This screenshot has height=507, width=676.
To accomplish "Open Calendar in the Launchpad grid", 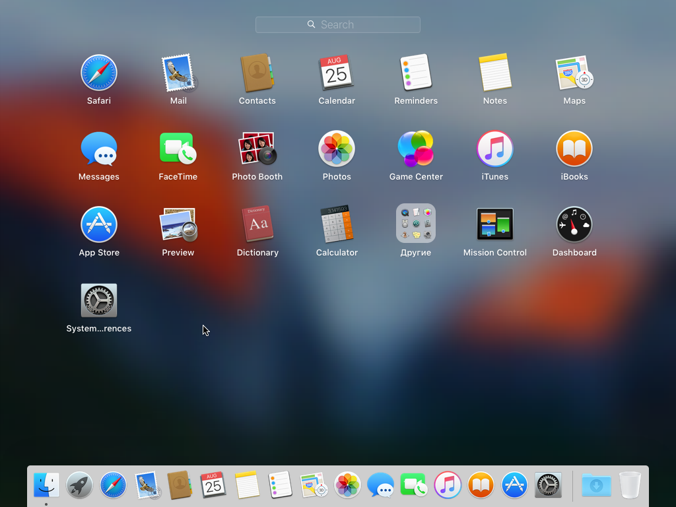I will (336, 73).
